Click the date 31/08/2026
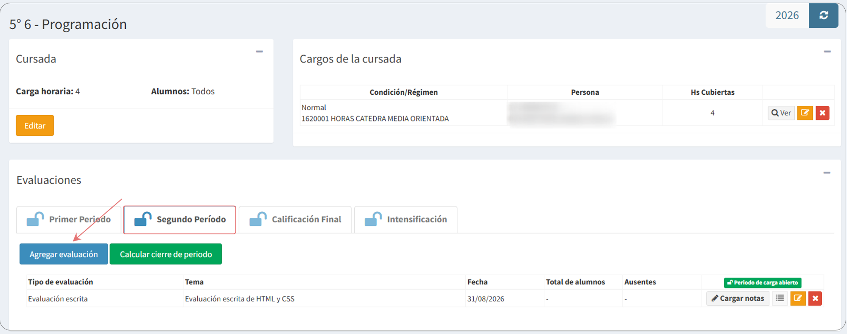 486,299
